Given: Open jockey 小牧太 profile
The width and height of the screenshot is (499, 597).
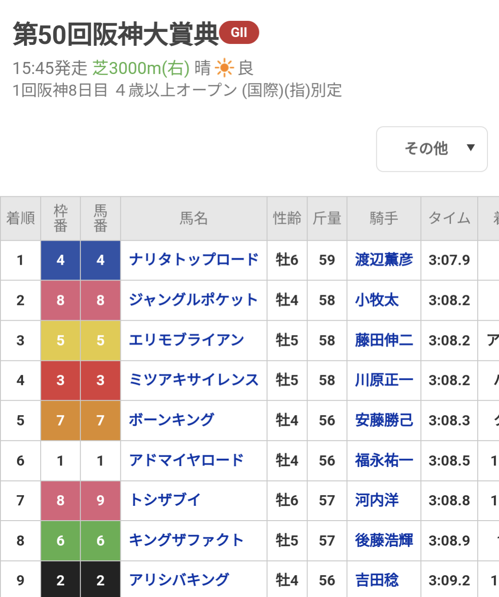Looking at the screenshot, I should (x=376, y=300).
